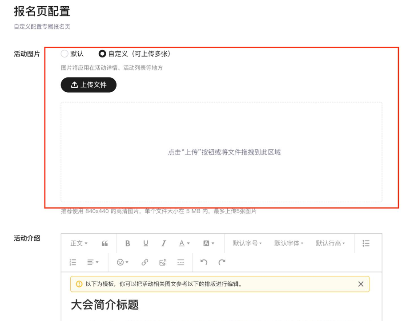Click the dashed file drop area

[x=221, y=152]
